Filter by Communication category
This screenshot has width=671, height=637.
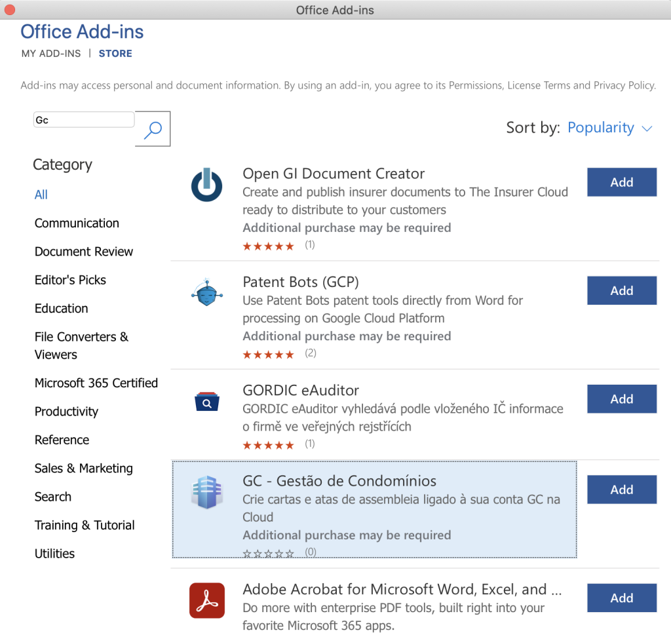click(77, 223)
